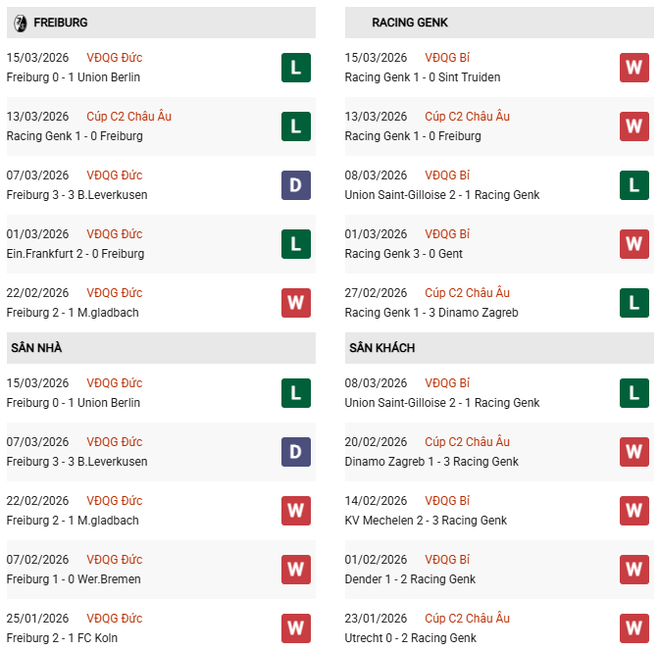Click the L badge for Freiburg 0 - 1 Union Berlin in the top Freiburg list
The width and height of the screenshot is (658, 650).
295,68
